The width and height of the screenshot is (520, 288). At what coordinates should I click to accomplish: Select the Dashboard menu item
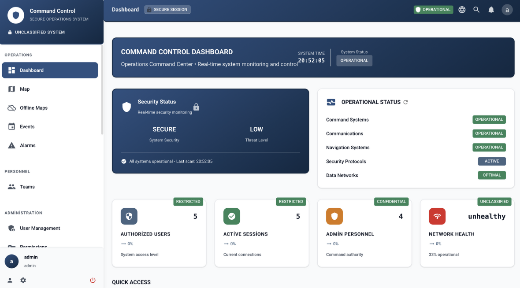click(49, 70)
